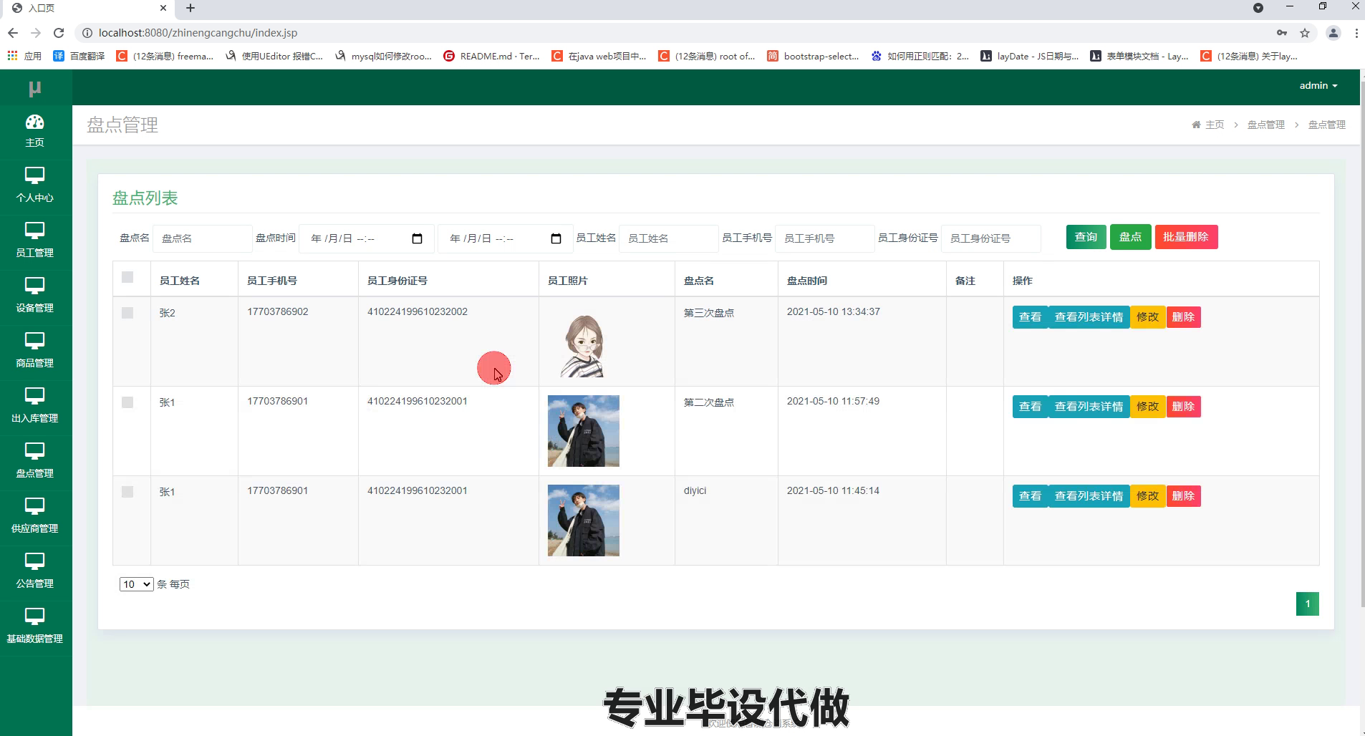
Task: Click the page vertical scrollbar
Action: 1362,344
